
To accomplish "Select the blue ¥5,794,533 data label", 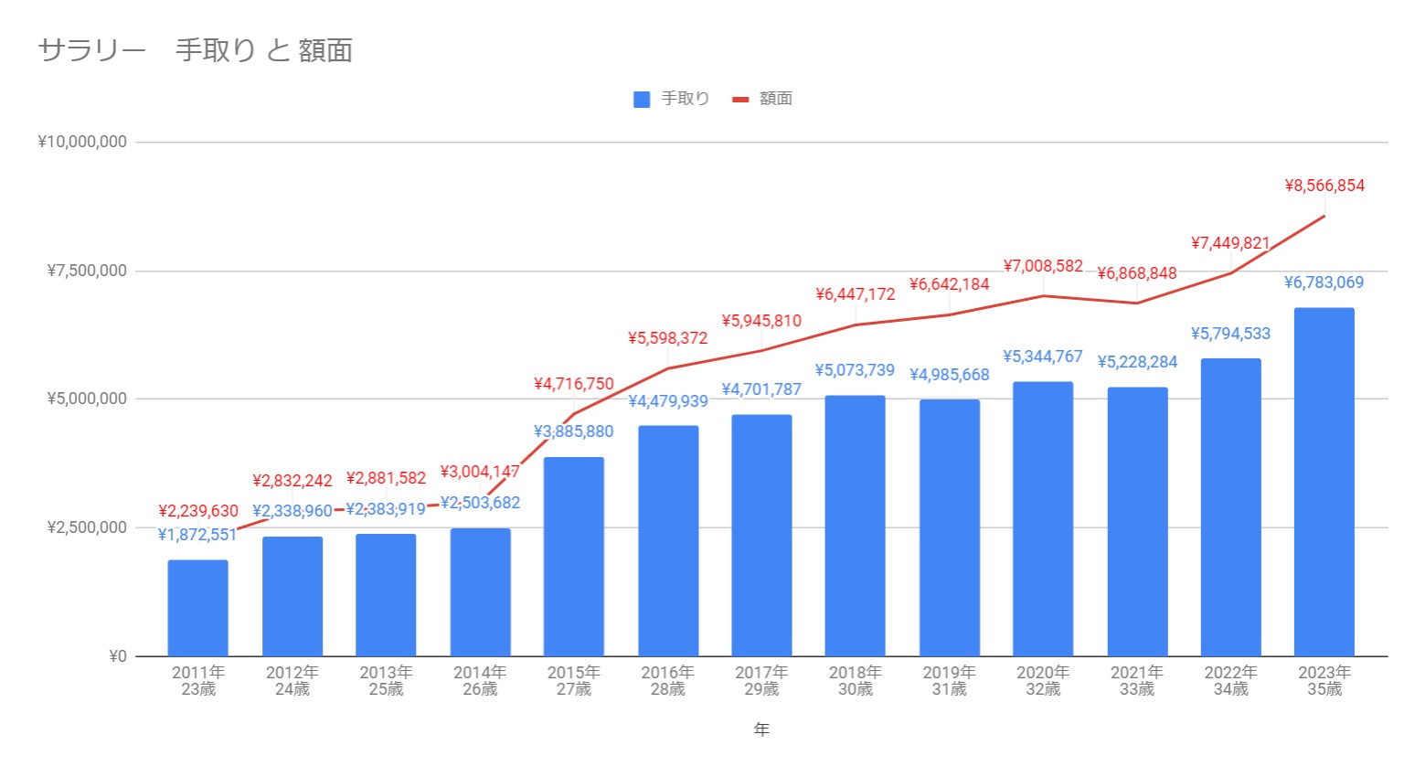I will pyautogui.click(x=1231, y=334).
